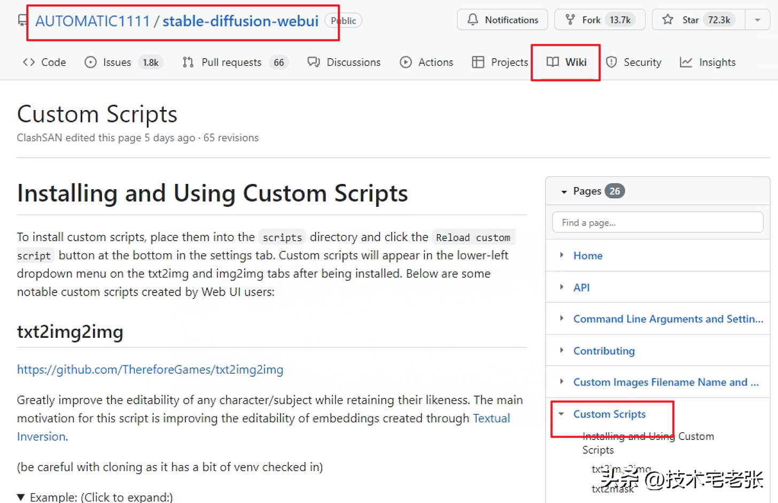The height and width of the screenshot is (503, 778).
Task: Expand the Example click-to-expand disclosure triangle
Action: [x=21, y=497]
